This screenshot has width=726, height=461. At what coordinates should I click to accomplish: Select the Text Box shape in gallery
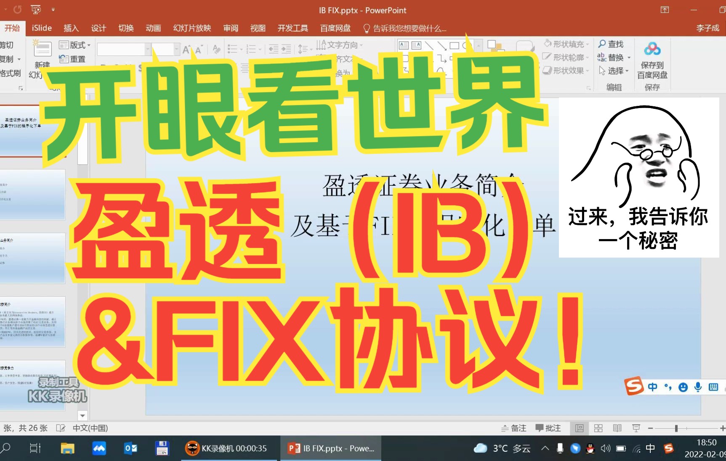(404, 45)
